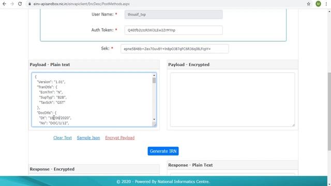Viewport: 331px width, 186px height.
Task: Load the Sample Json link
Action: [x=88, y=138]
